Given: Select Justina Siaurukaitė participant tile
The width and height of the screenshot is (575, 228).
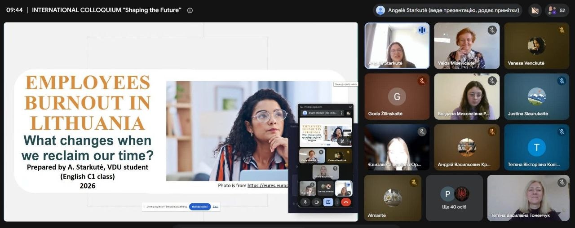Looking at the screenshot, I should [536, 96].
